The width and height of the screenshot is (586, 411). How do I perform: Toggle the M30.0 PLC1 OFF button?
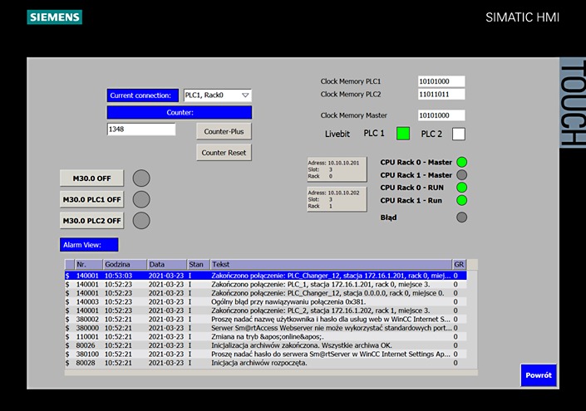91,199
